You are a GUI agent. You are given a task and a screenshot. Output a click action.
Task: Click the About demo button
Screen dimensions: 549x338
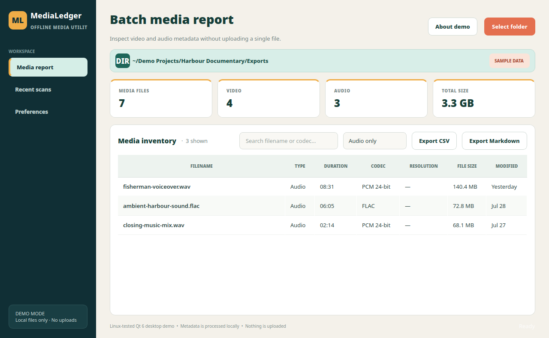point(452,27)
